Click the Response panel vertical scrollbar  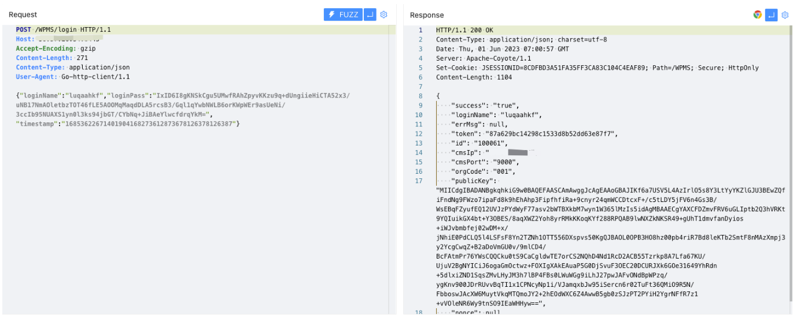(792, 173)
